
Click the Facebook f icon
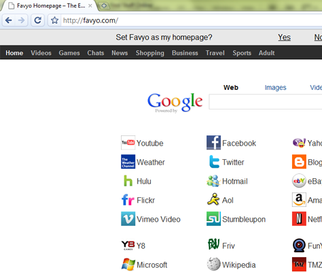click(213, 143)
